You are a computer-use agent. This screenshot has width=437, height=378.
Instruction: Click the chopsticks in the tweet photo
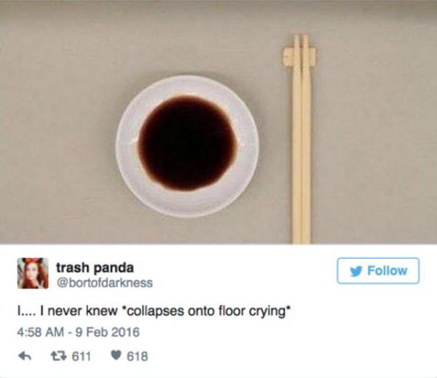[x=301, y=139]
